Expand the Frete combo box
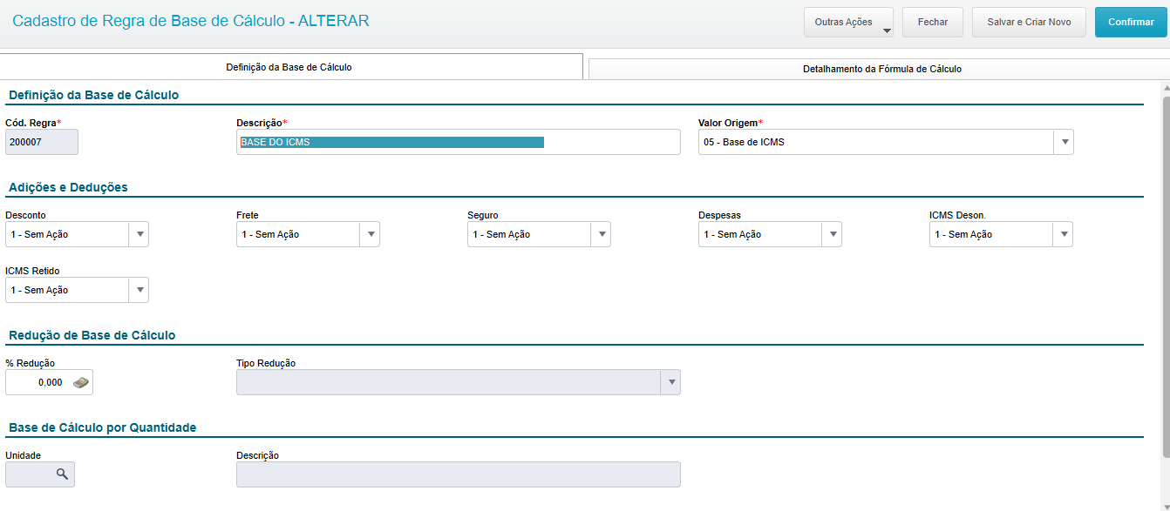This screenshot has height=511, width=1170. [x=370, y=234]
